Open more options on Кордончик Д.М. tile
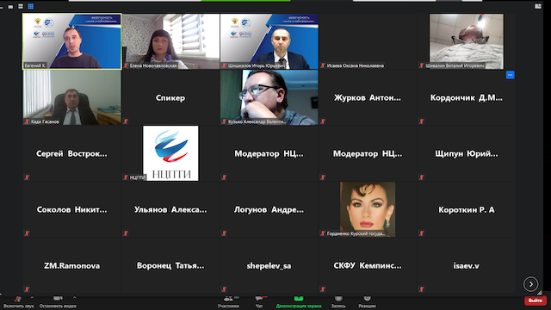Image resolution: width=551 pixels, height=310 pixels. coord(511,75)
